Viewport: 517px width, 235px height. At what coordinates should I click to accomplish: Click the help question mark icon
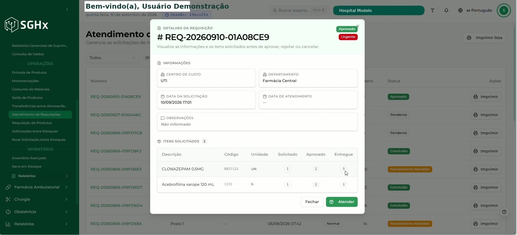click(x=504, y=212)
